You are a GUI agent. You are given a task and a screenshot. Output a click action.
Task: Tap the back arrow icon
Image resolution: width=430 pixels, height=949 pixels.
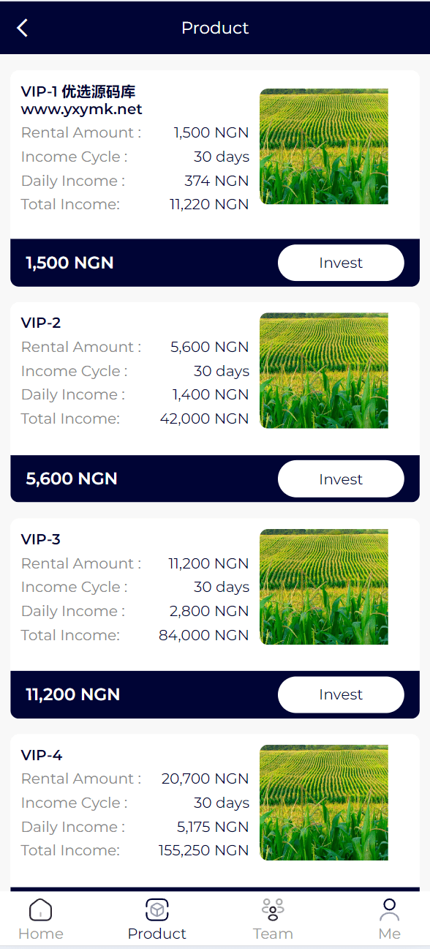point(23,28)
